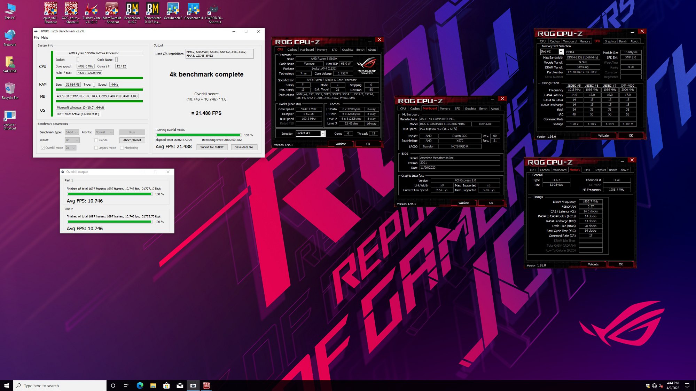Screen dimensions: 696x391
Task: Click Part 2 progress bar in Overkill output
Action: (109, 222)
